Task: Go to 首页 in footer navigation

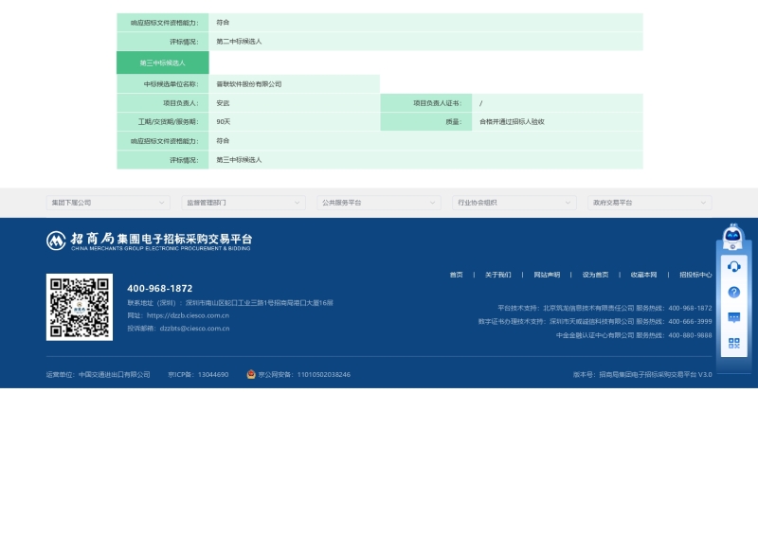Action: point(456,275)
